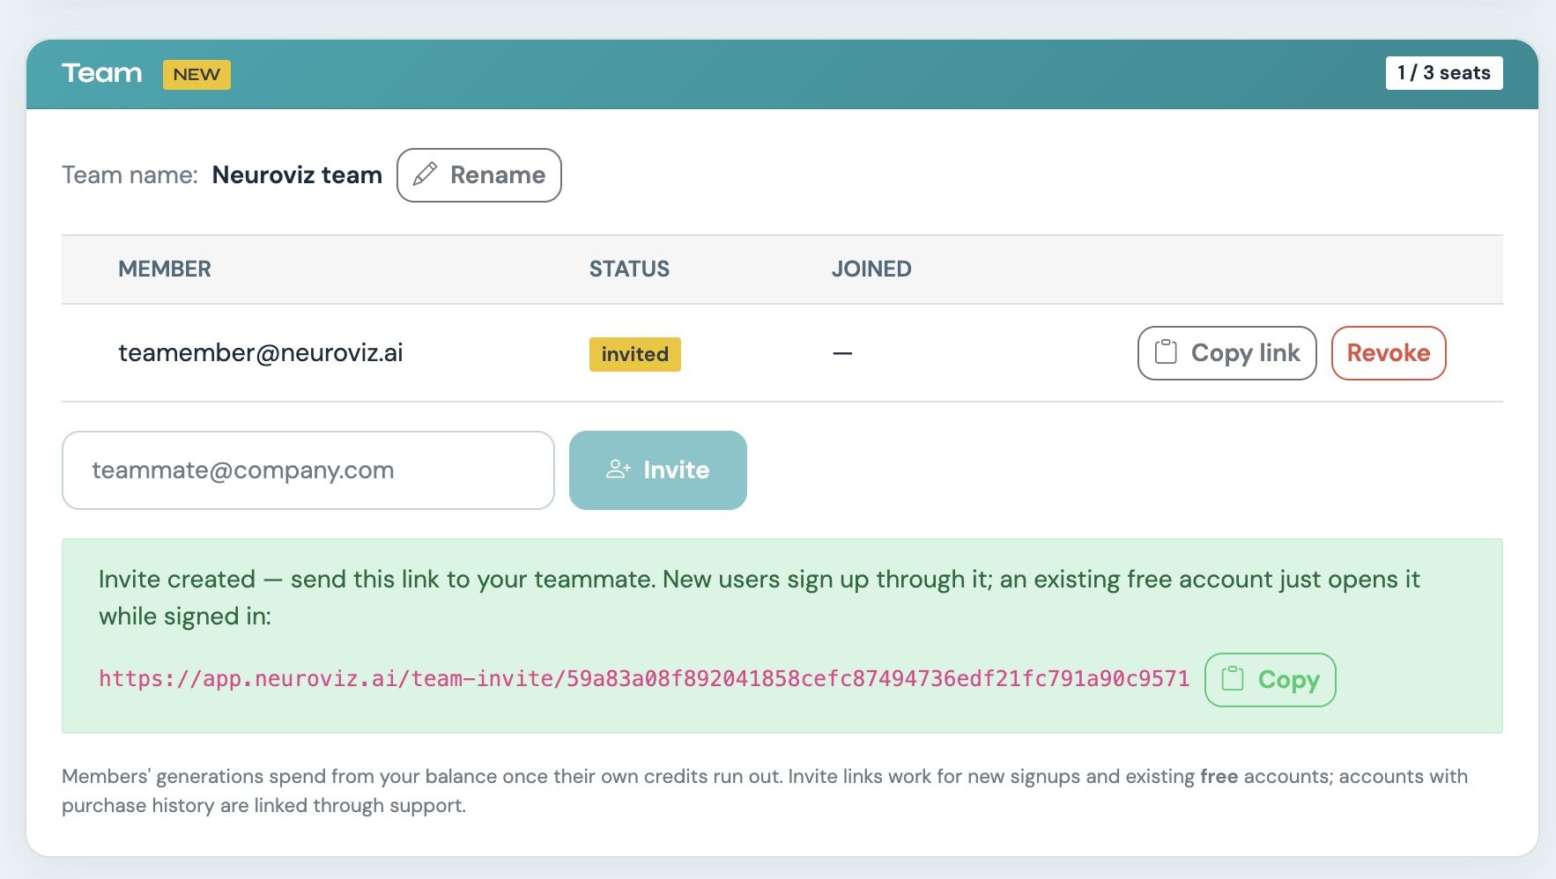Select the teamember@neuroviz.ai email text
Viewport: 1556px width, 879px height.
261,353
